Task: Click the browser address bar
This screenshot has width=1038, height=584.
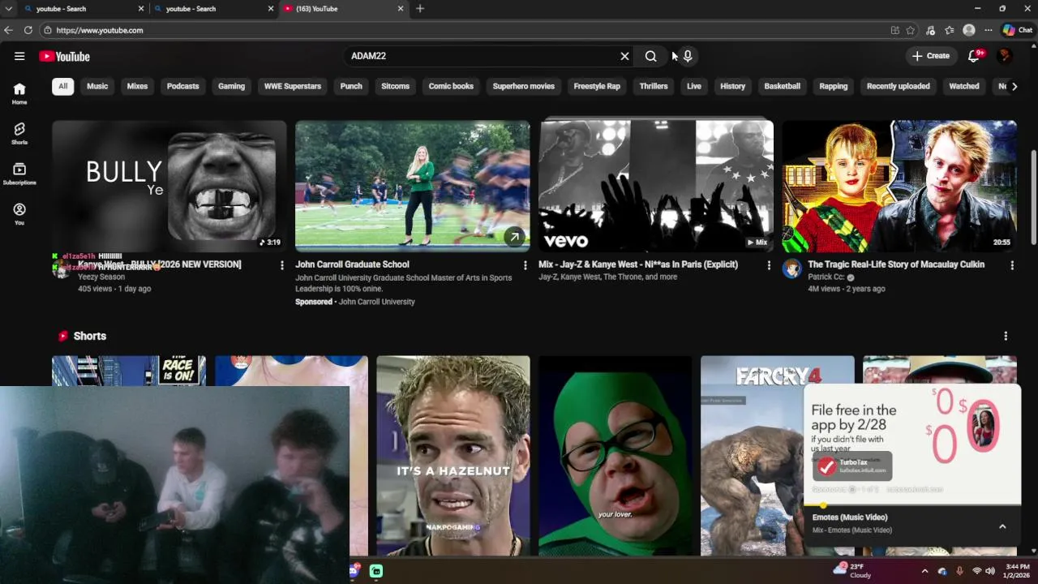Action: click(x=462, y=30)
